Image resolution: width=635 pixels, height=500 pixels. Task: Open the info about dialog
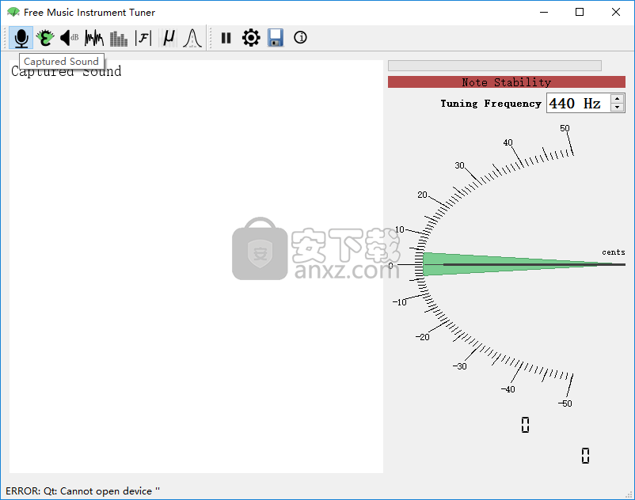300,38
